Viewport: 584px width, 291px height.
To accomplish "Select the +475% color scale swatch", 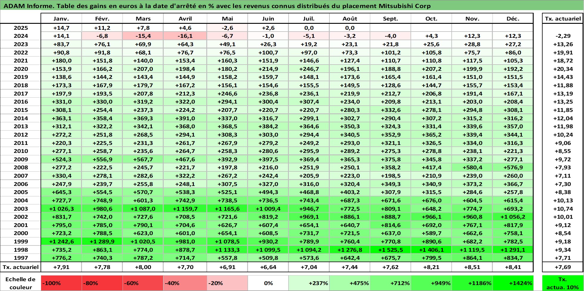I will pyautogui.click(x=350, y=283).
